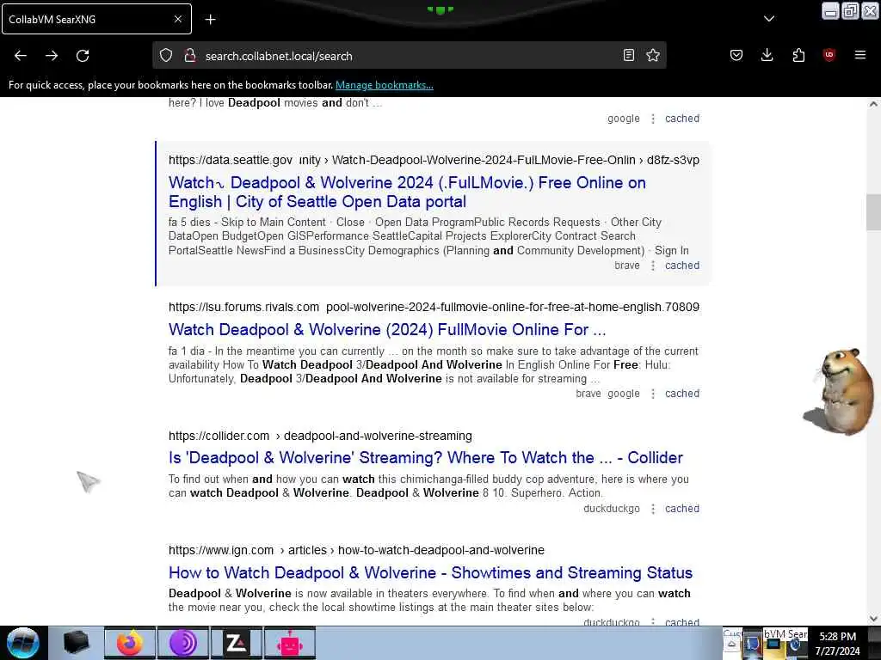
Task: Click the google engine label on rivals.com result
Action: pyautogui.click(x=624, y=394)
